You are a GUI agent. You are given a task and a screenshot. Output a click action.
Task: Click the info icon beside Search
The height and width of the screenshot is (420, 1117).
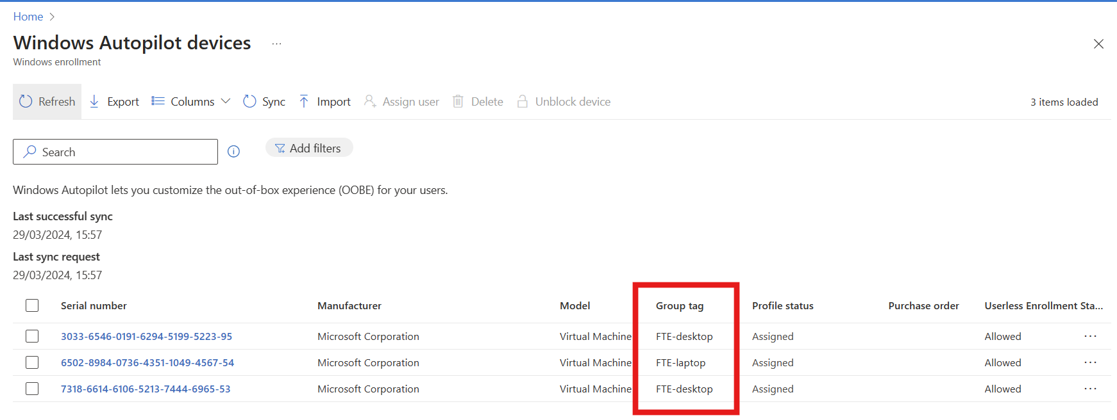234,152
